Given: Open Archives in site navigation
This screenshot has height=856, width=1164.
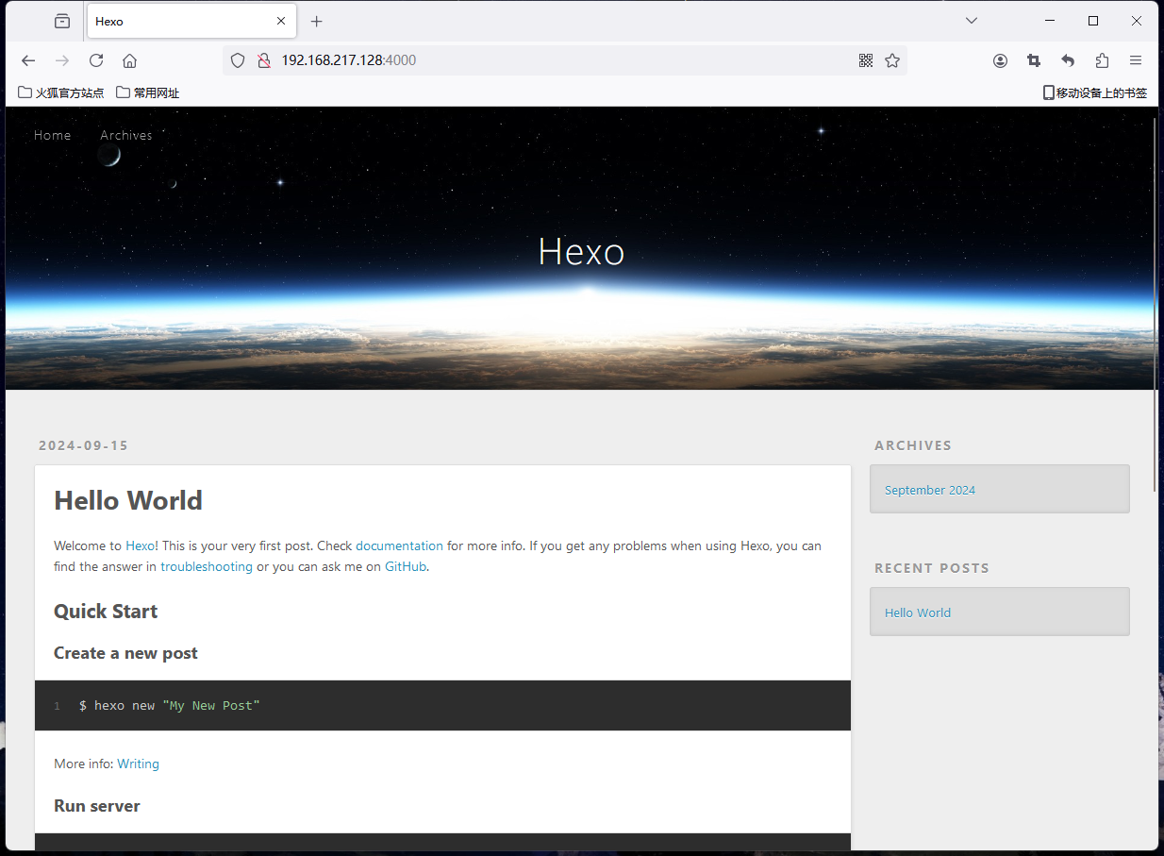Looking at the screenshot, I should click(126, 135).
